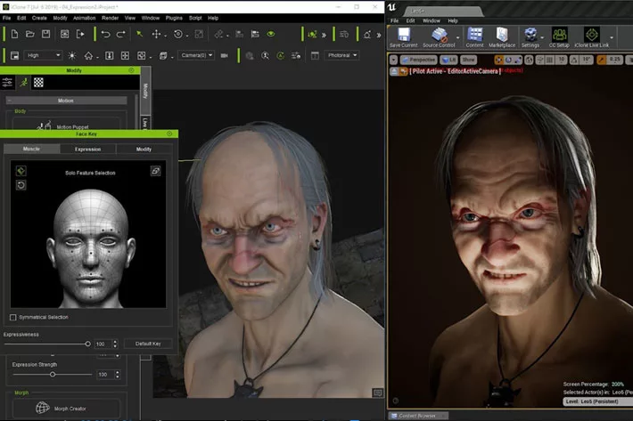
Task: Open the Content Browser tab in Unreal
Action: [x=417, y=416]
